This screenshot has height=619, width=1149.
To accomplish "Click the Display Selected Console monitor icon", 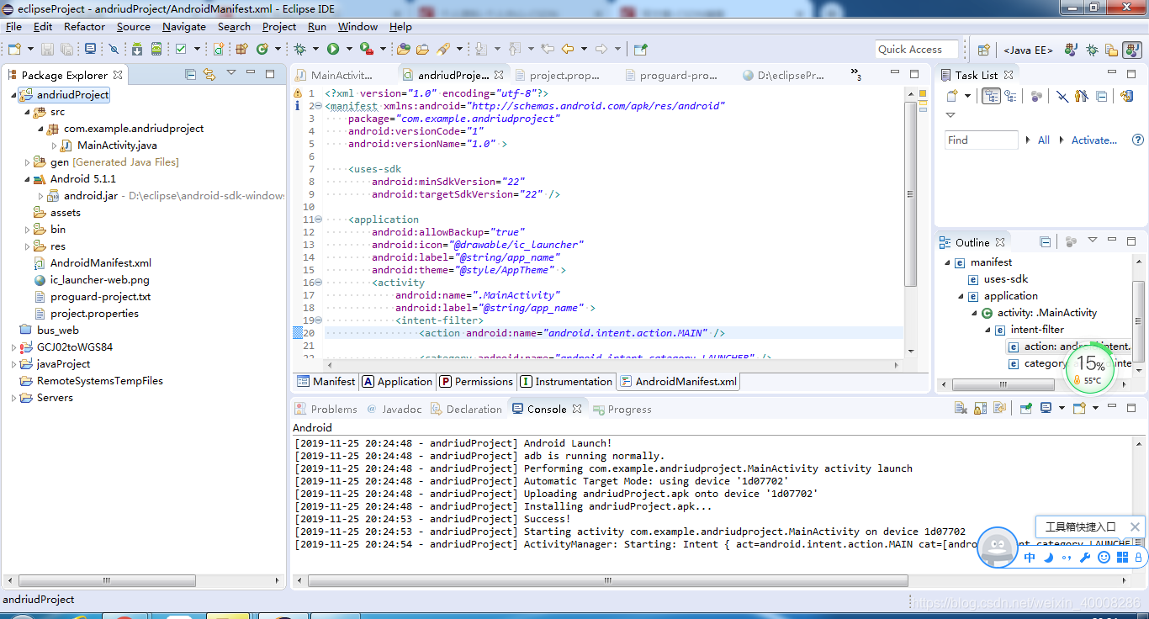I will (1046, 409).
